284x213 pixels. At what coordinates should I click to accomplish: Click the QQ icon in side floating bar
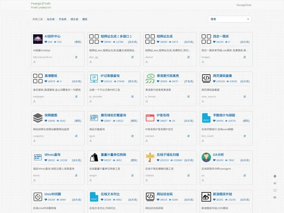(x=275, y=176)
